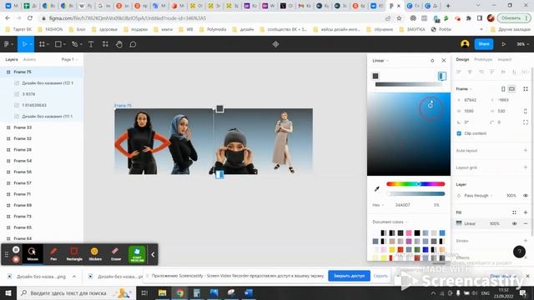This screenshot has height=300, width=534.
Task: Close the Linear gradient picker panel
Action: coord(444,61)
